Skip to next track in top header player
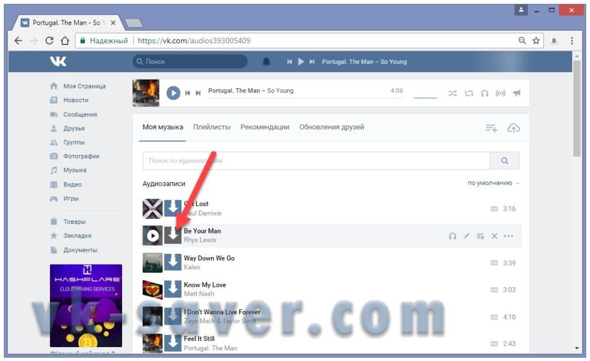Screen dimensions: 590x361 pyautogui.click(x=312, y=62)
